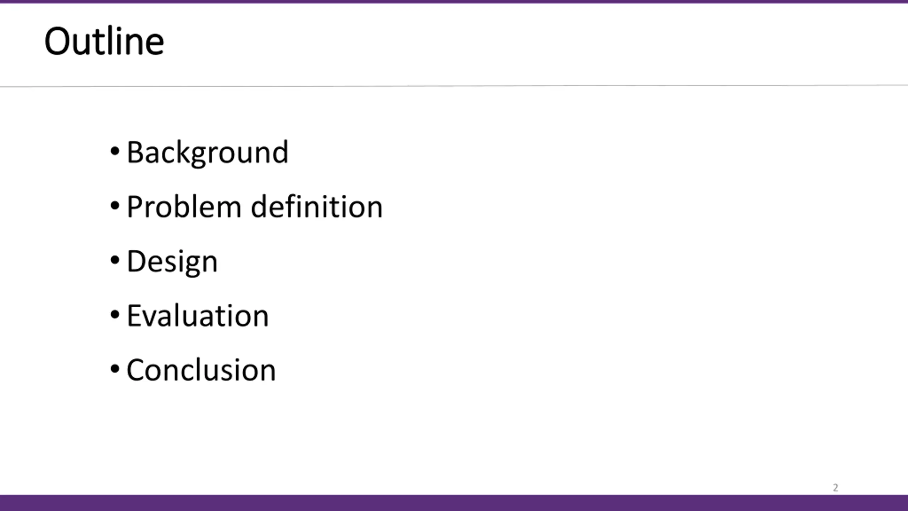Screen dimensions: 908x511
Task: Click the bullet dot beside Conclusion
Action: coord(115,368)
